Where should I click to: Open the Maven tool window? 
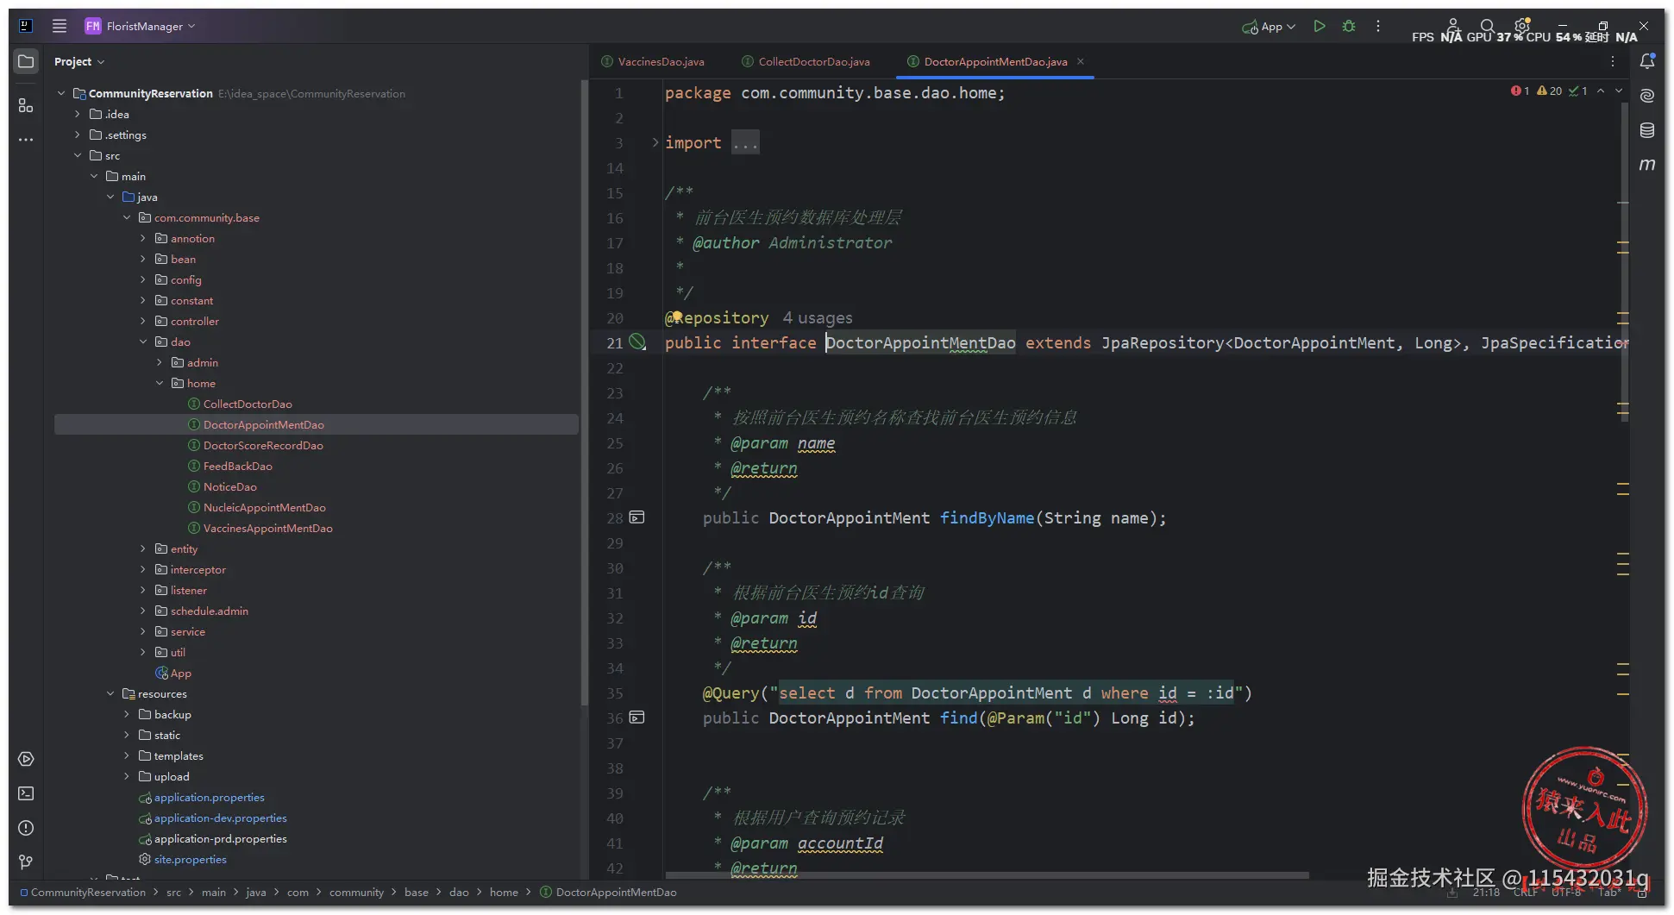click(x=1647, y=165)
